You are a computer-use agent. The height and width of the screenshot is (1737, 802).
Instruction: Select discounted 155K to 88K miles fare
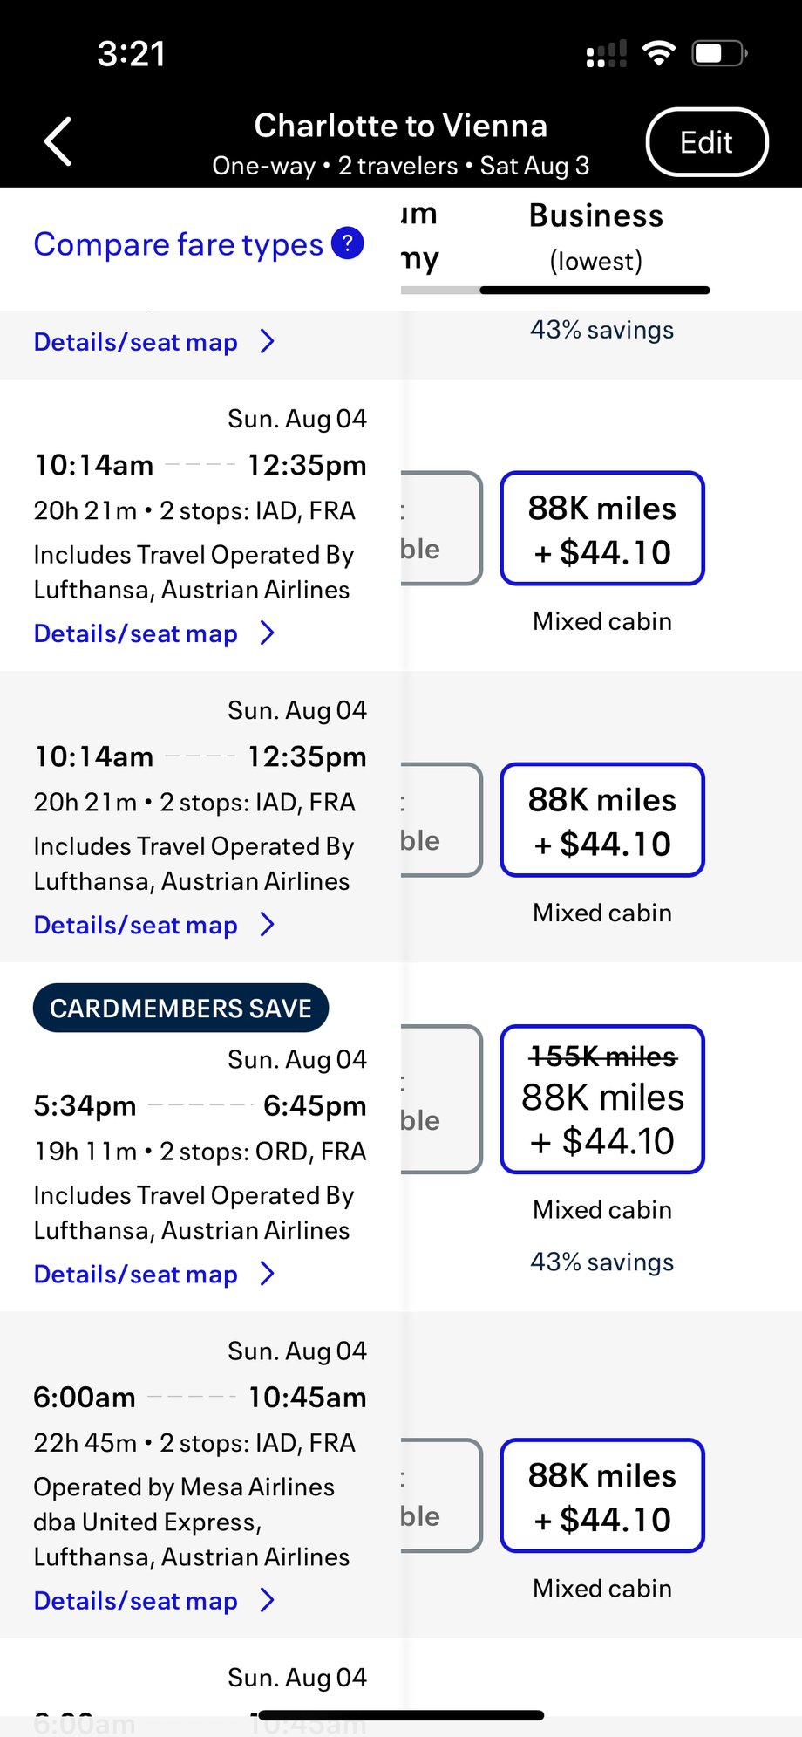[x=602, y=1099]
